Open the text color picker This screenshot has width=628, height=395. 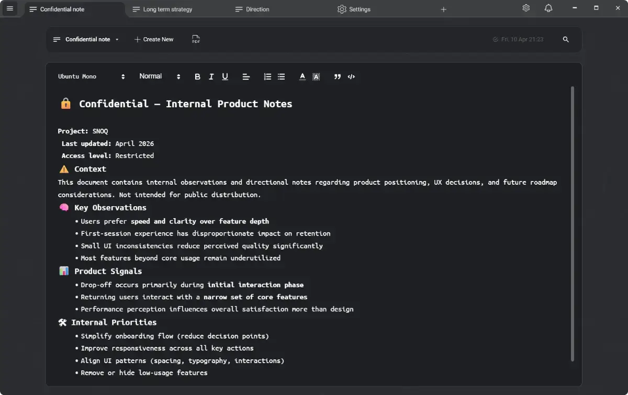click(302, 76)
